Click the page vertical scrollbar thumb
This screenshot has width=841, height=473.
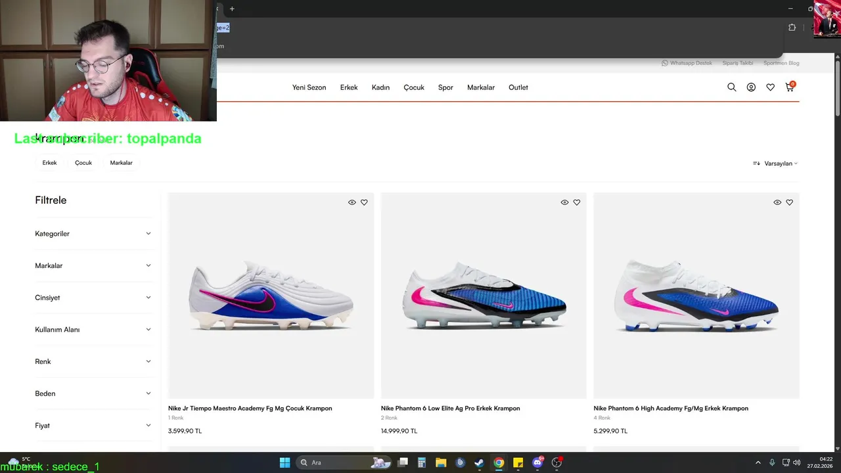tap(837, 89)
